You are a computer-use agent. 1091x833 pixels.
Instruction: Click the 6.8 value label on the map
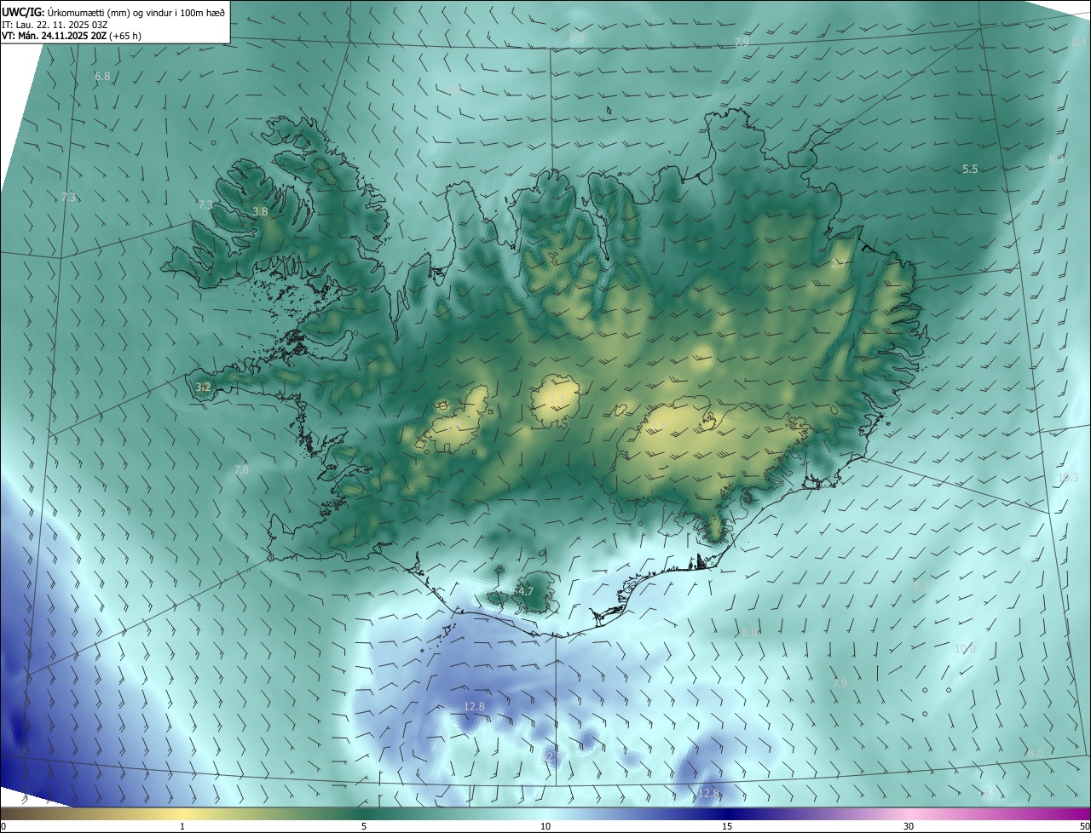click(x=102, y=77)
